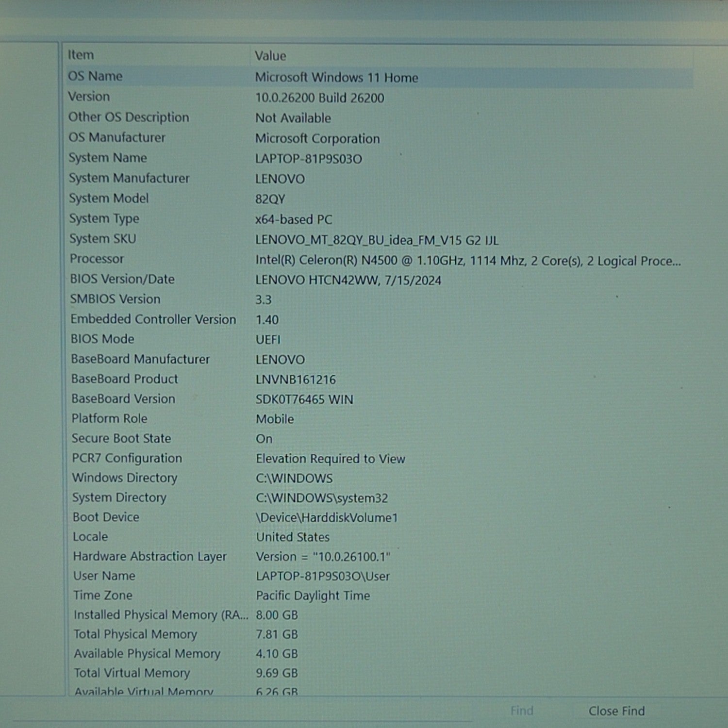
Task: Select the System SKU row
Action: (x=379, y=239)
